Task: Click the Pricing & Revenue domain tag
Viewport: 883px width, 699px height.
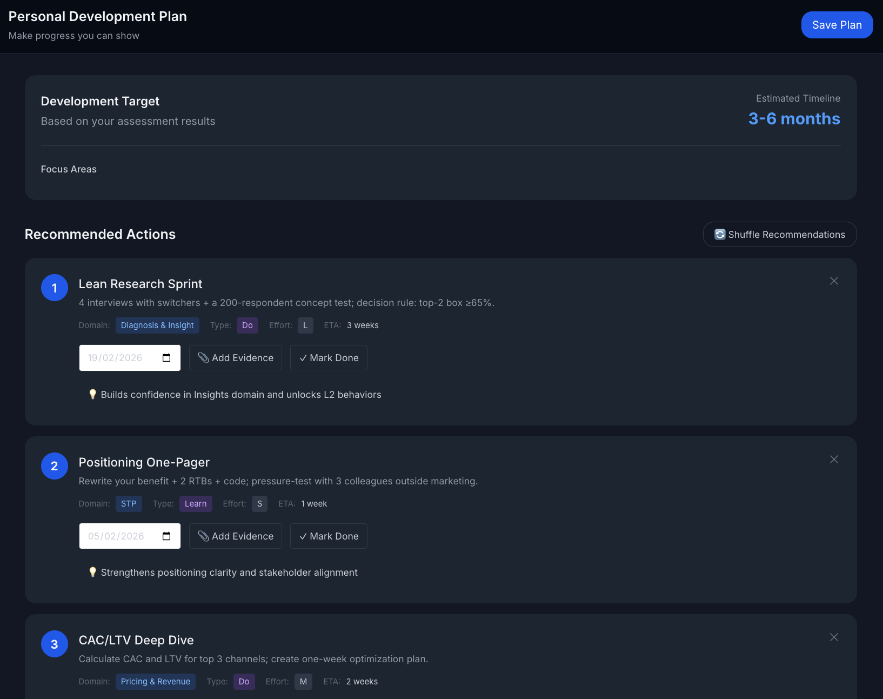Action: pyautogui.click(x=156, y=682)
